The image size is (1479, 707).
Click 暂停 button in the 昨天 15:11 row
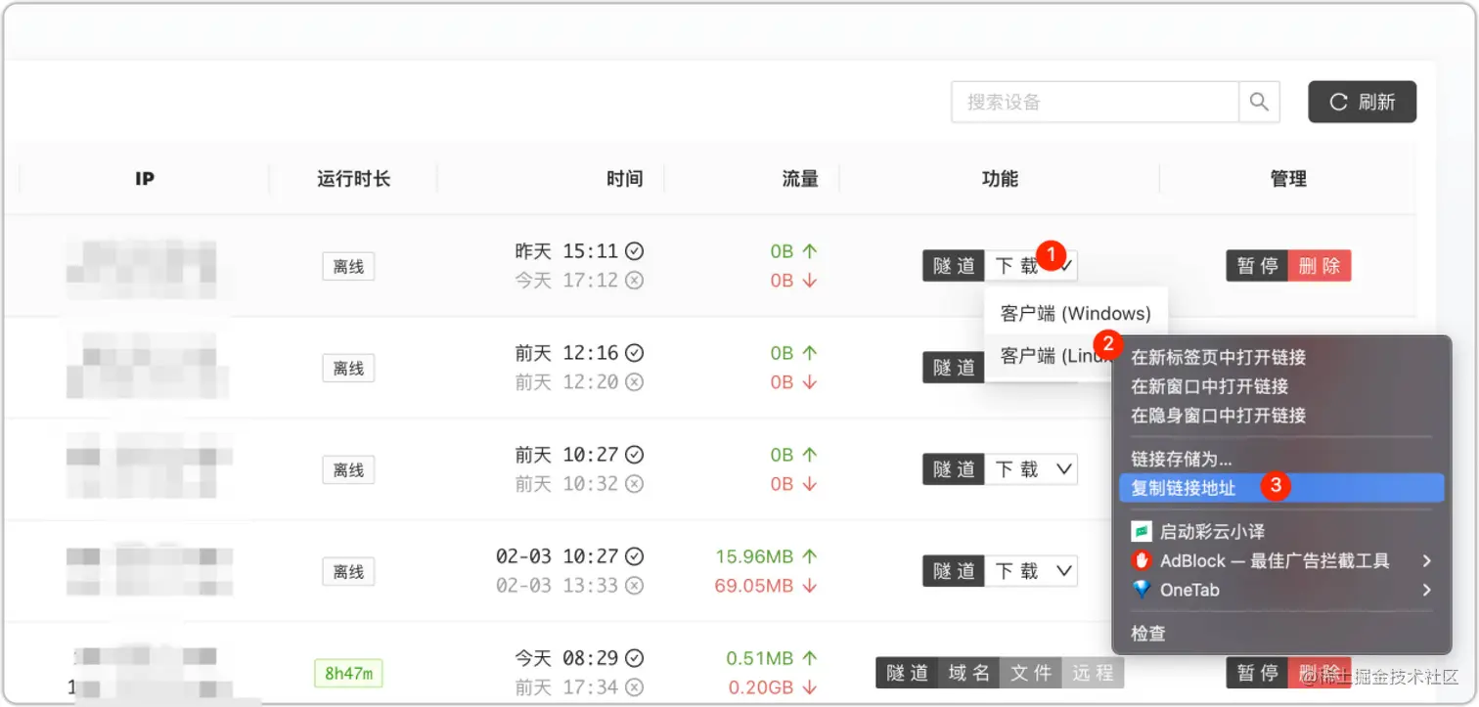[1257, 265]
